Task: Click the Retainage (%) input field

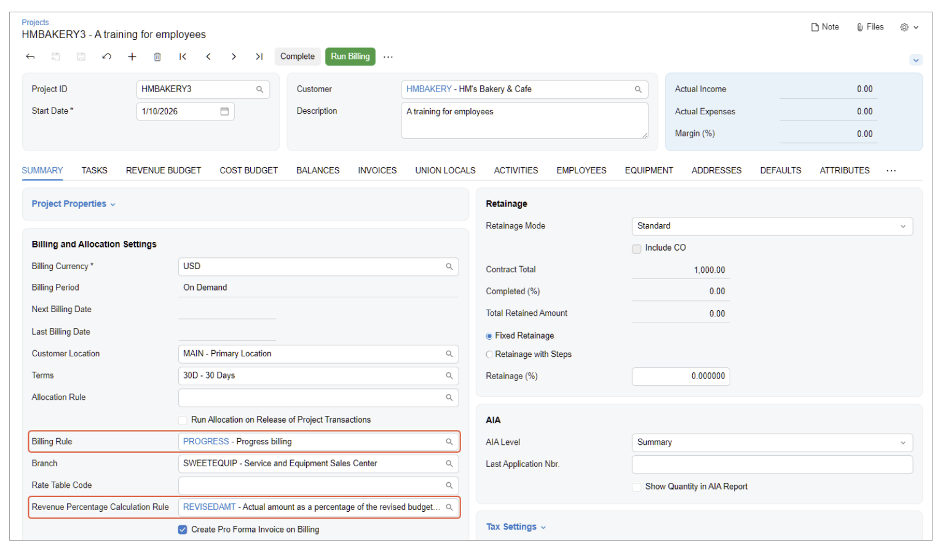Action: click(x=681, y=377)
